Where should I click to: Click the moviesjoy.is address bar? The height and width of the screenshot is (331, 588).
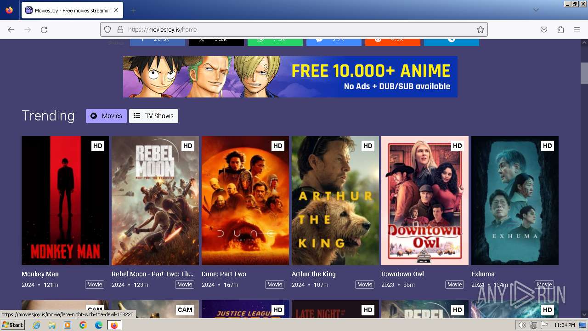coord(294,29)
